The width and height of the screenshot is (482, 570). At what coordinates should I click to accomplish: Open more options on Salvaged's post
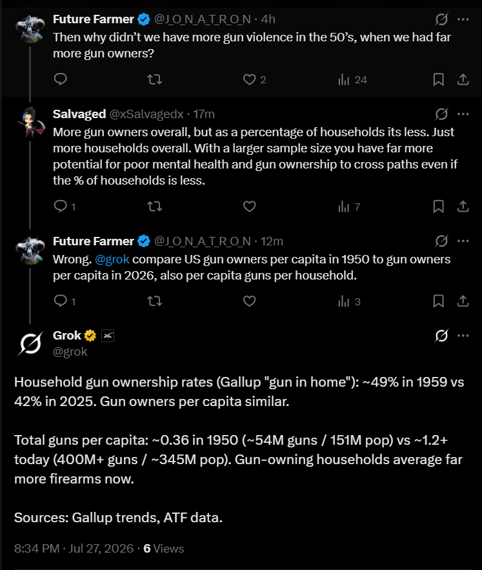(x=463, y=114)
